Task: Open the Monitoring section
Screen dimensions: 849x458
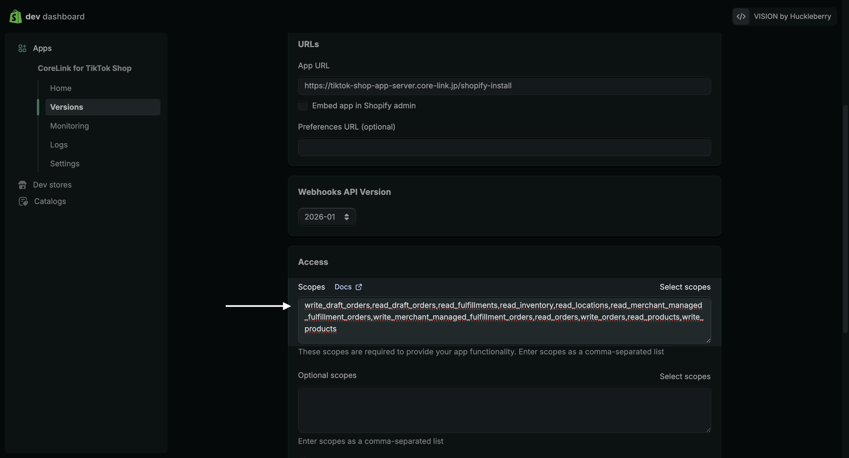Action: click(70, 126)
